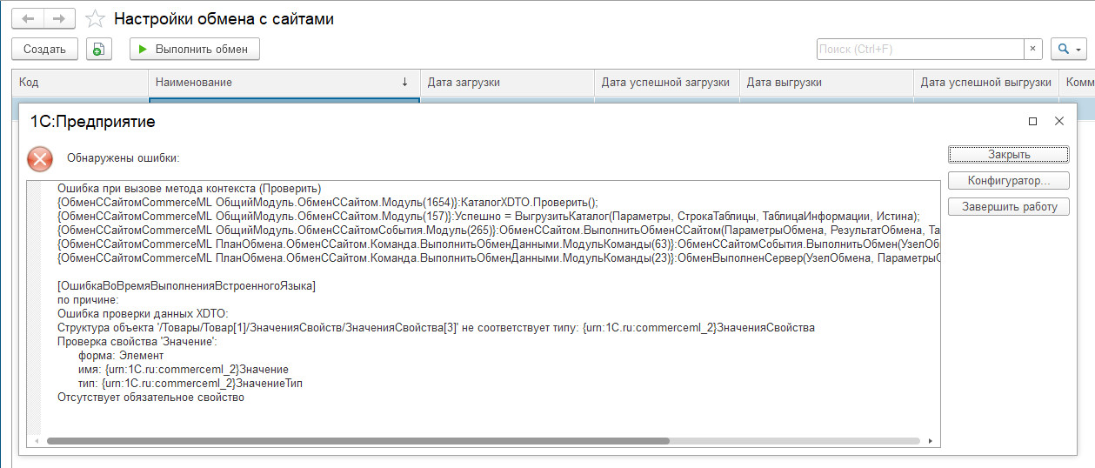
Task: Click the line '[ОшибкаВоВремяВыполненияВстроенногоЯзыка]'
Action: [x=186, y=285]
